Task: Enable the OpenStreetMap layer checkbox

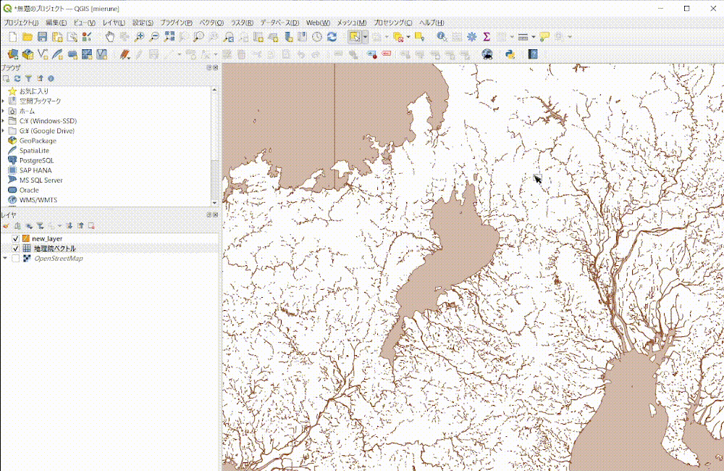Action: click(15, 259)
